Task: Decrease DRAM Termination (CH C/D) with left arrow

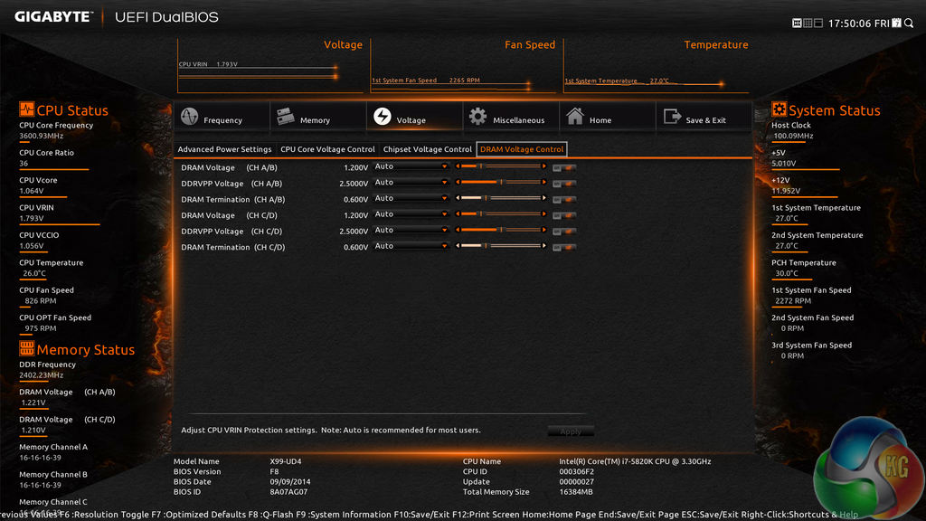Action: (x=458, y=246)
